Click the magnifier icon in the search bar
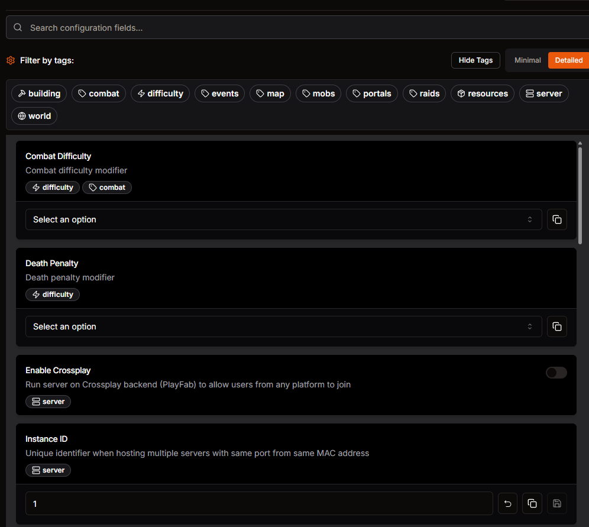 pyautogui.click(x=17, y=27)
